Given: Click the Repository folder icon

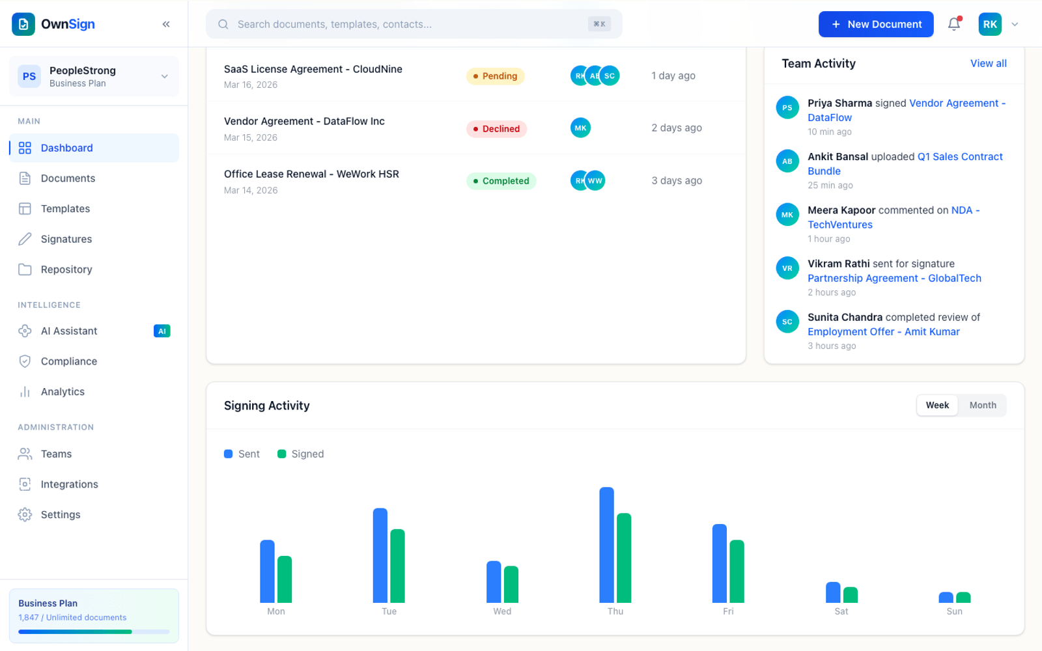Looking at the screenshot, I should (x=25, y=270).
